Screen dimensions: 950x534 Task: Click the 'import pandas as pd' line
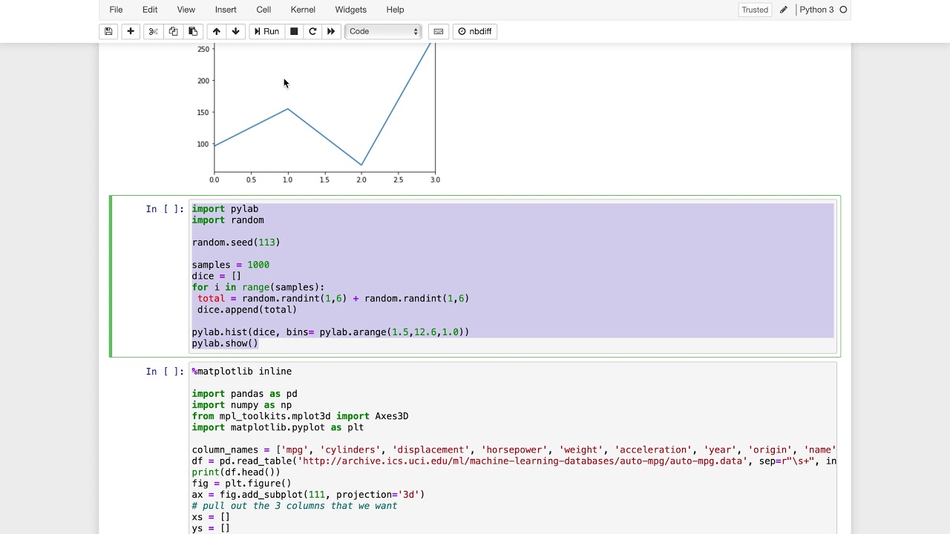(244, 394)
